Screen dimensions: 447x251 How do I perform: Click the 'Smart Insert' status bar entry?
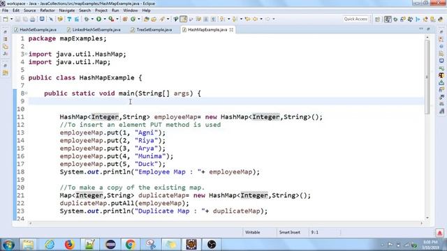pyautogui.click(x=290, y=232)
